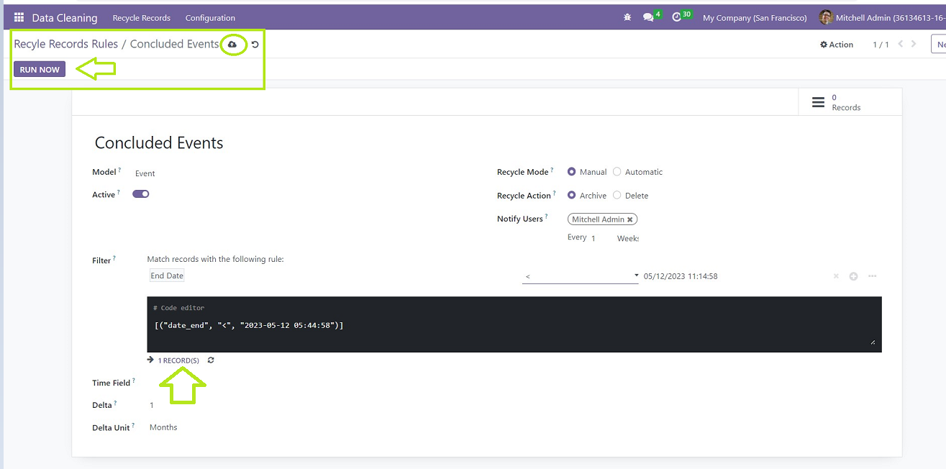Open the End Date field selector
This screenshot has width=946, height=469.
tap(167, 276)
